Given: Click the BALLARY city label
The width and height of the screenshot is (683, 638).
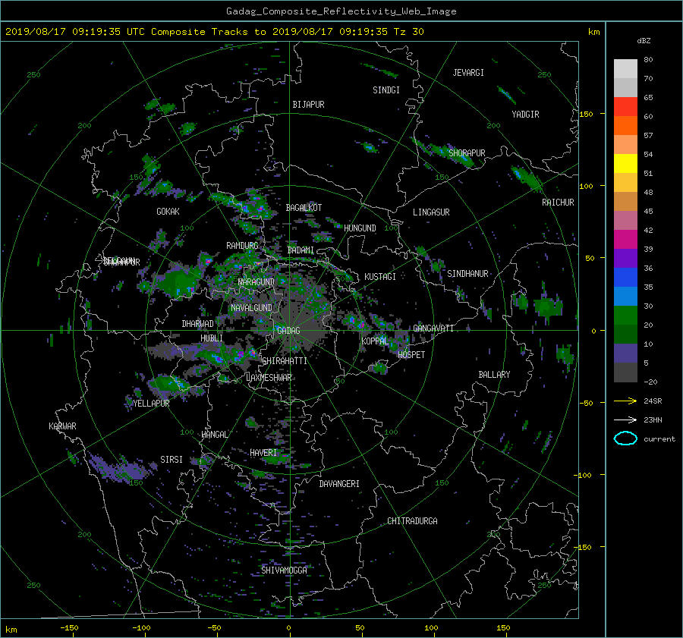Looking at the screenshot, I should click(x=494, y=375).
